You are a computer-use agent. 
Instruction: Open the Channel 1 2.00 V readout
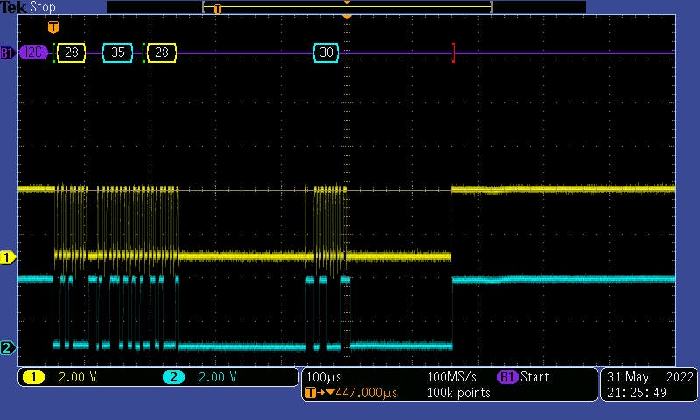pyautogui.click(x=61, y=377)
